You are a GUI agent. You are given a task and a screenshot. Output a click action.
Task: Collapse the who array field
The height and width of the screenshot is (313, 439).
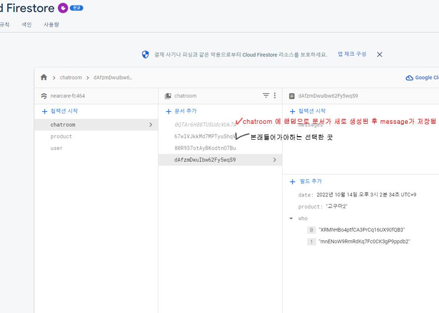tap(291, 218)
